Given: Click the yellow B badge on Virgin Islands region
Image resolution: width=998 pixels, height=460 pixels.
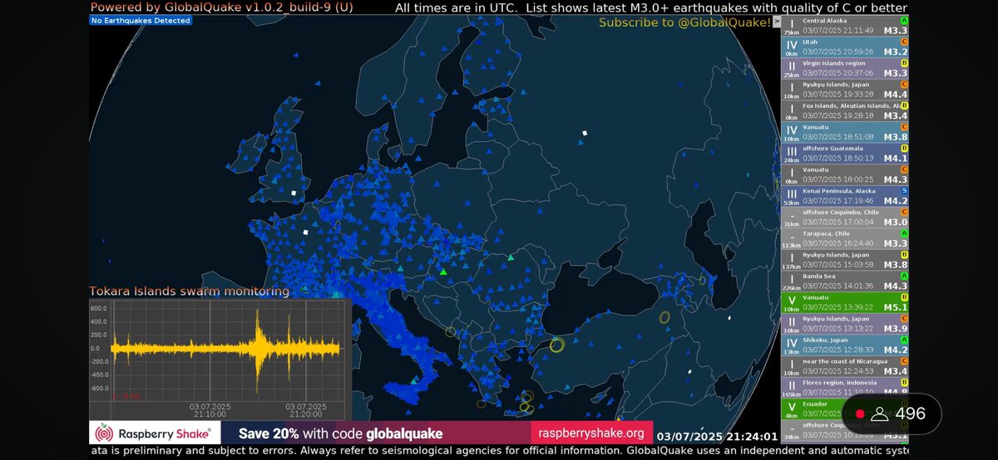Looking at the screenshot, I should 904,62.
